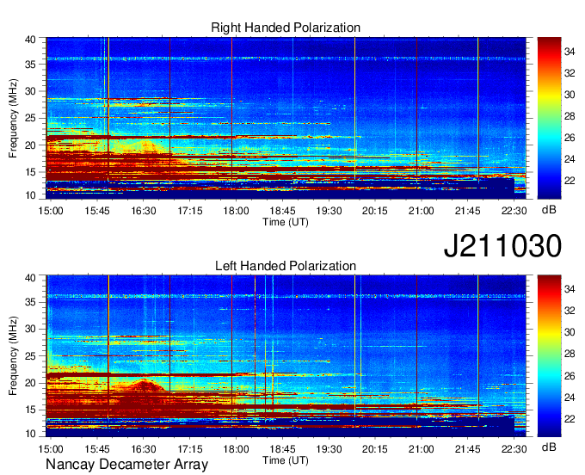Click the "19:30" time tick on the Right Handed plot
The width and height of the screenshot is (585, 475).
point(329,211)
